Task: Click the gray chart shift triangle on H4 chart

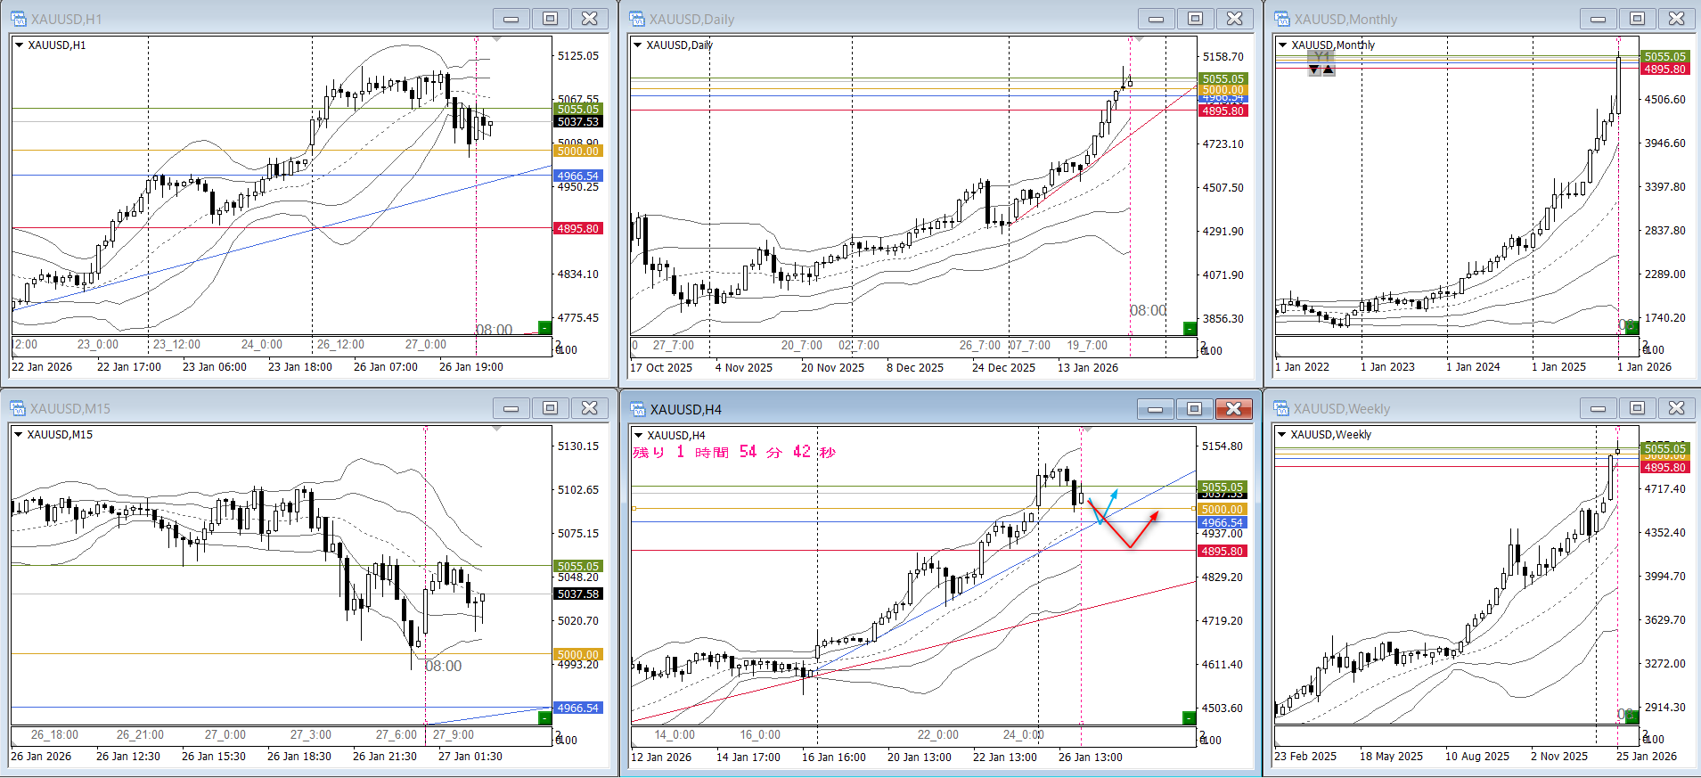Action: [1086, 430]
